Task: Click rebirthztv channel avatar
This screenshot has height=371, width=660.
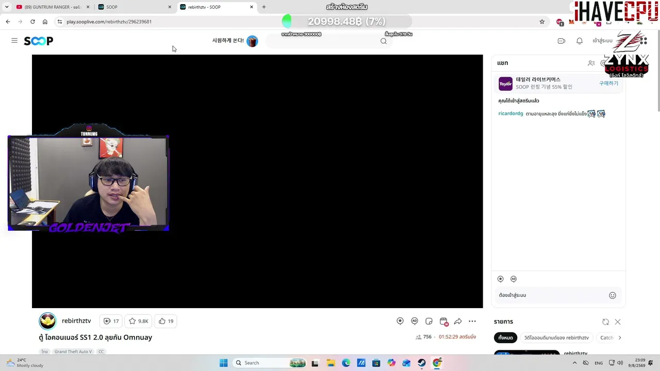Action: [47, 321]
